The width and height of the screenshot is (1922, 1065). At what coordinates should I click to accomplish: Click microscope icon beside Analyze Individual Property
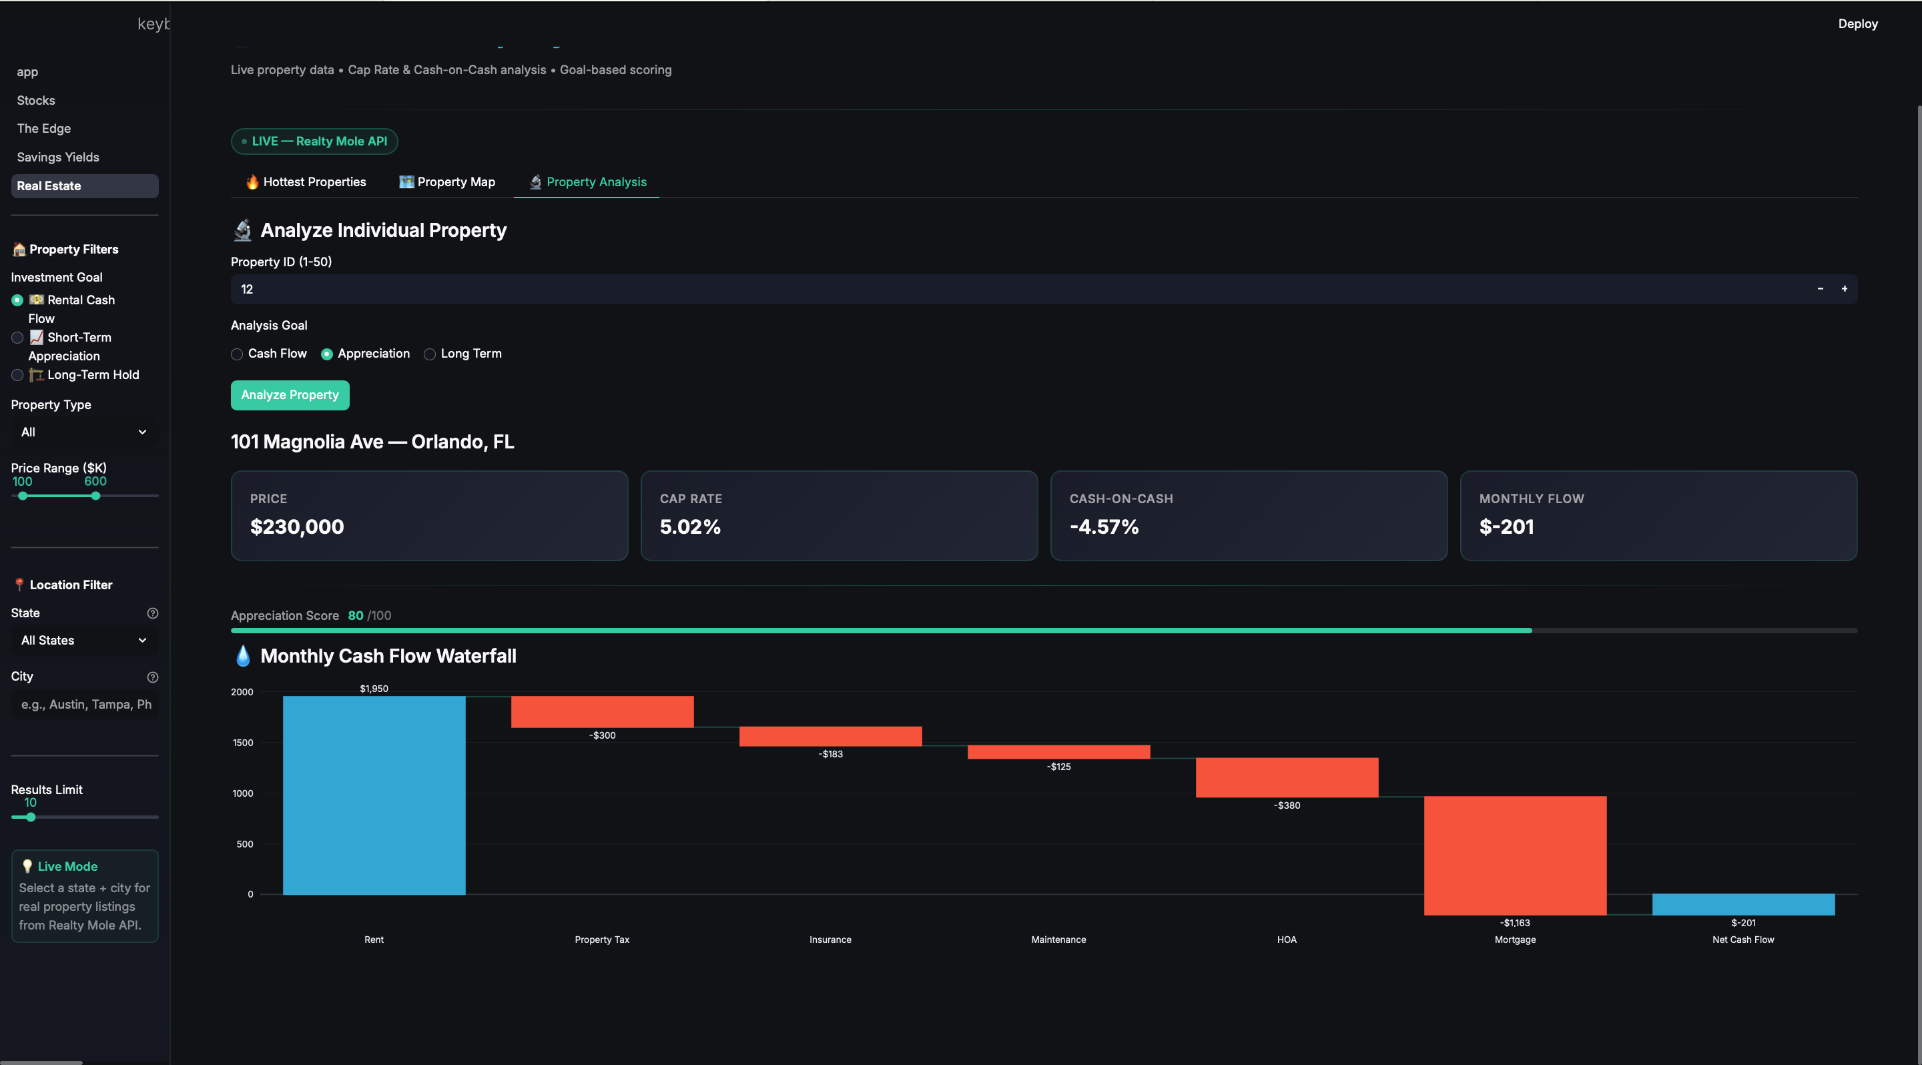[x=242, y=230]
